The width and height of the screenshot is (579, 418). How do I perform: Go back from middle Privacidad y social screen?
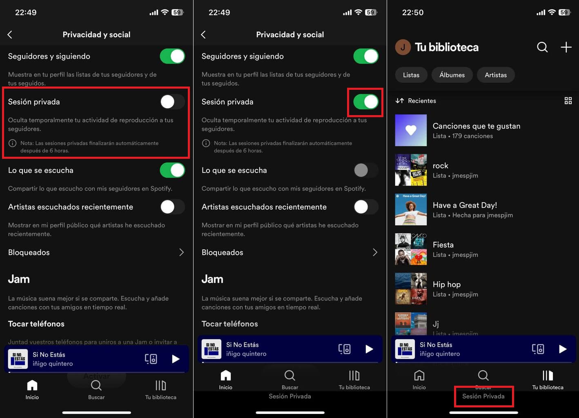203,35
